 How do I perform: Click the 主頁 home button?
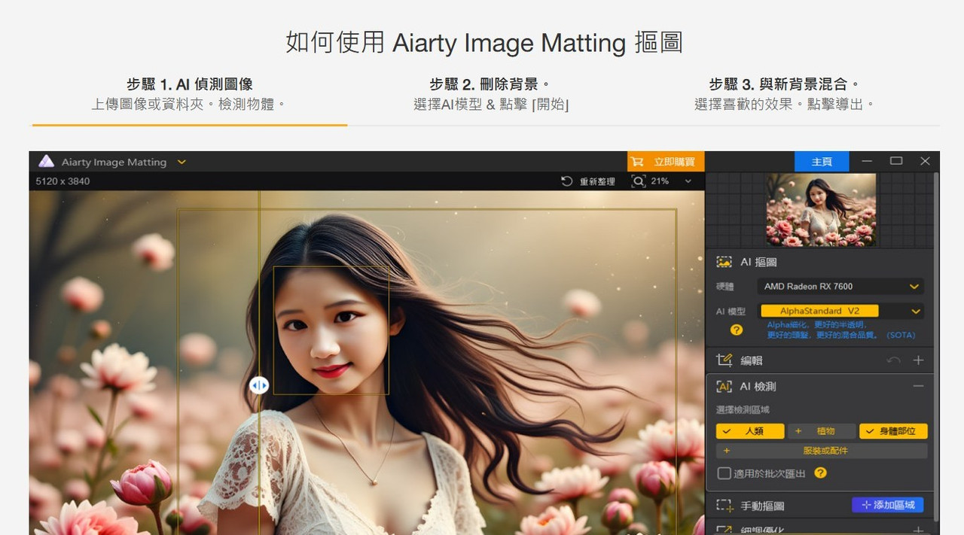coord(822,161)
